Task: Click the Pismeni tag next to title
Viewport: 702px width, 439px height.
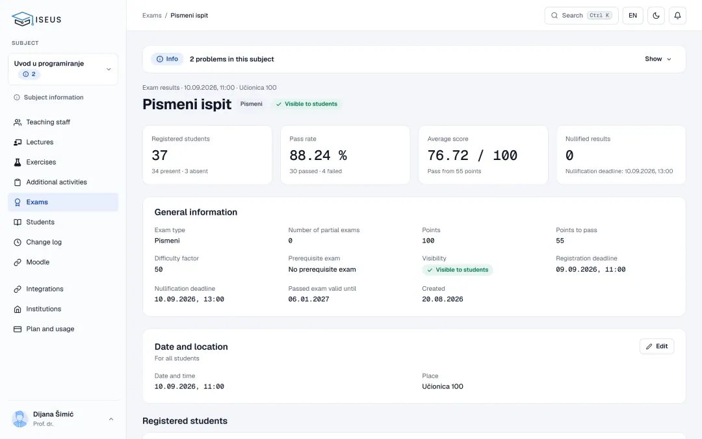Action: coord(251,104)
